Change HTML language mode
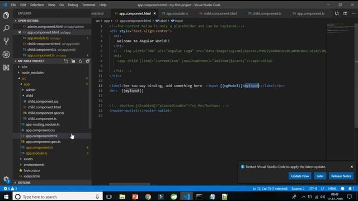The height and width of the screenshot is (201, 358). pos(332,189)
